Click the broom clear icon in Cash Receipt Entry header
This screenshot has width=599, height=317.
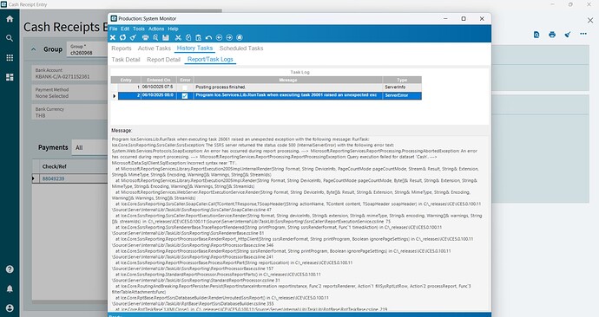click(568, 35)
